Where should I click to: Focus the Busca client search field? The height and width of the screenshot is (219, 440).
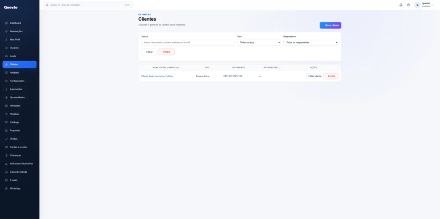pyautogui.click(x=188, y=42)
